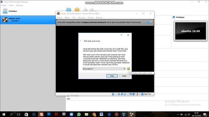Close the Pilih disk awal mula dialog
The width and height of the screenshot is (209, 117).
coord(128,35)
